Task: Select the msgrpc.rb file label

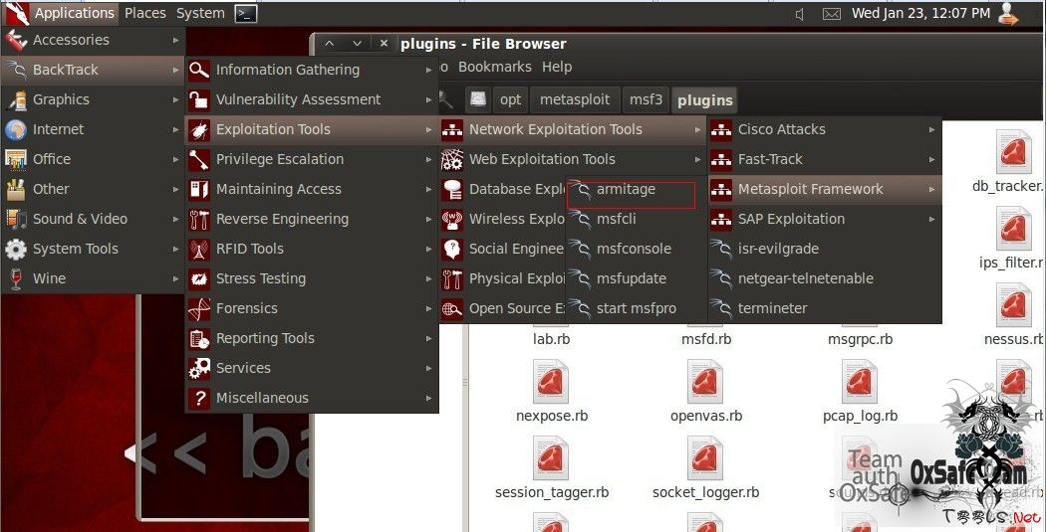Action: coord(860,339)
